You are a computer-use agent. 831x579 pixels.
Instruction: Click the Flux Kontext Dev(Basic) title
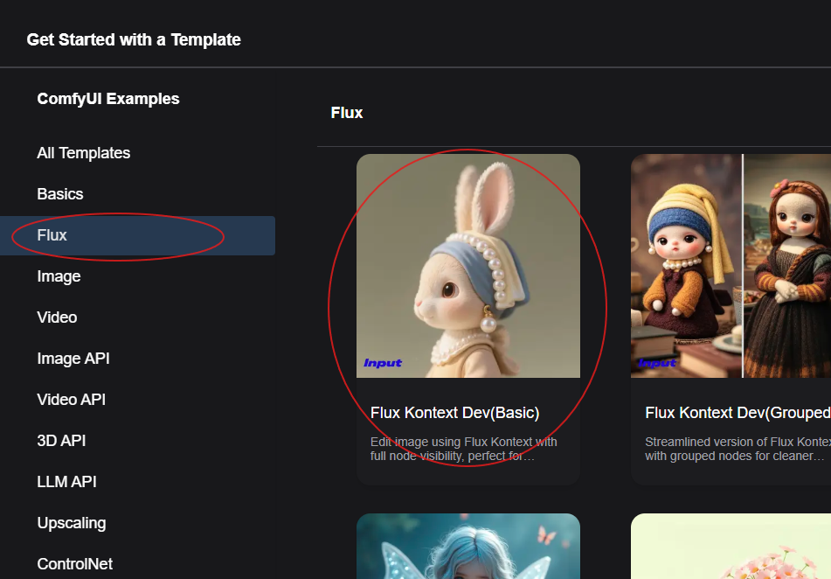[454, 413]
